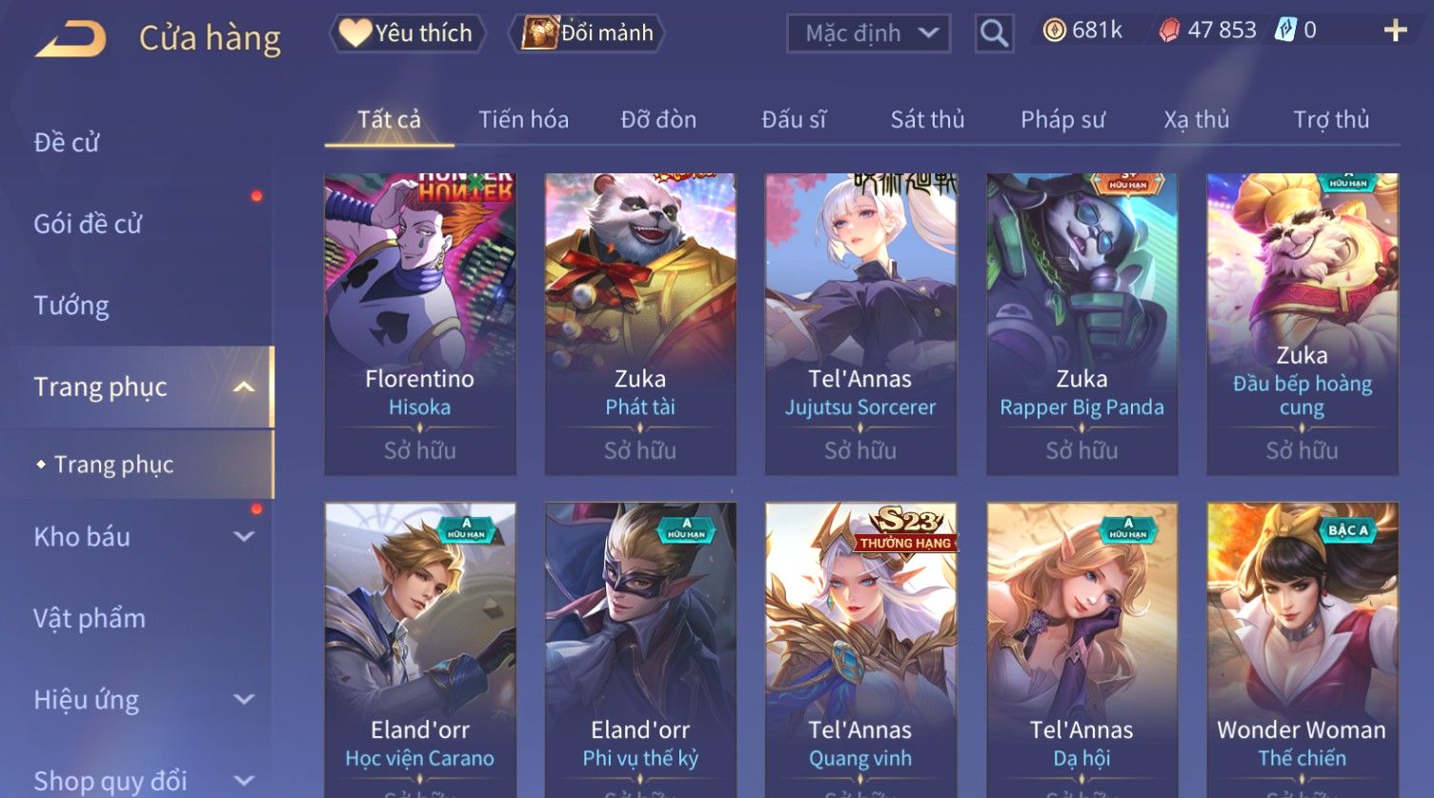
Task: Click the gold coin 681k icon
Action: click(x=1054, y=31)
